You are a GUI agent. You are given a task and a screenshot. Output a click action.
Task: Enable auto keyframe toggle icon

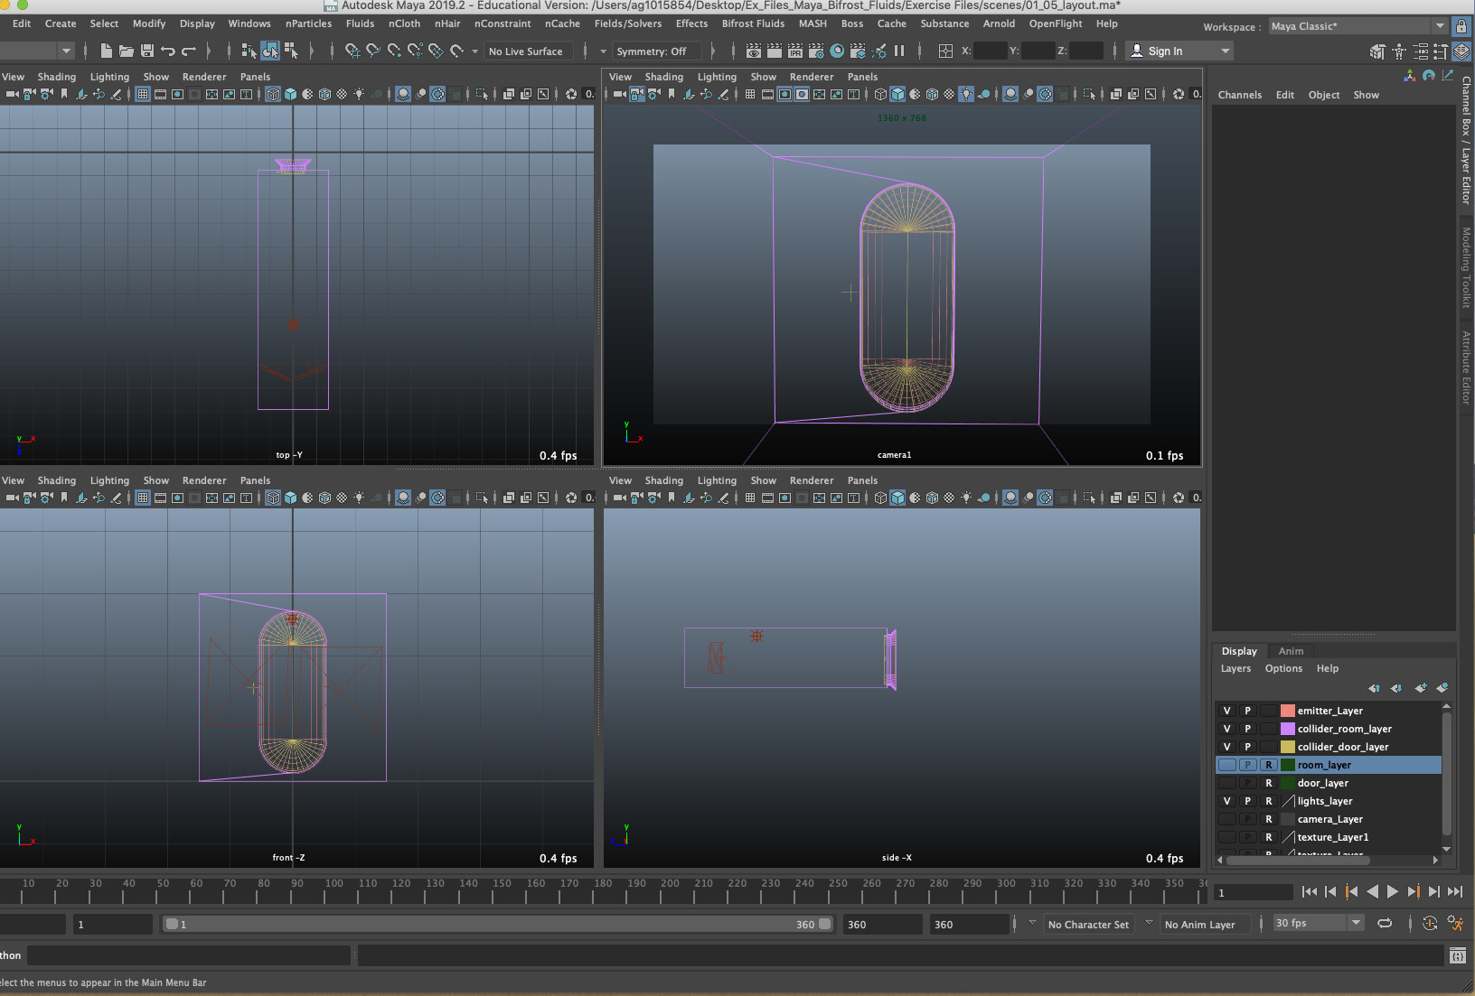[x=1429, y=923]
